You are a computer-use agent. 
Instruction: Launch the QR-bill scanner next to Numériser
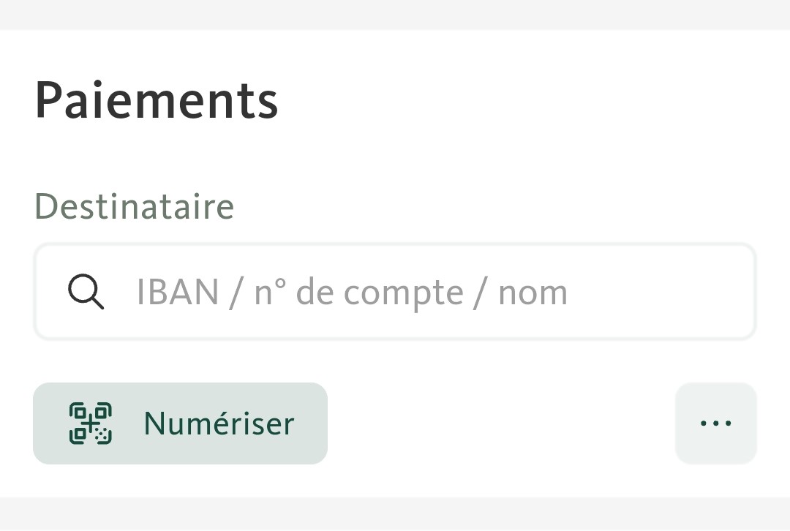(x=90, y=423)
